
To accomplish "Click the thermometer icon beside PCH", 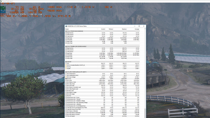I will [66, 63].
